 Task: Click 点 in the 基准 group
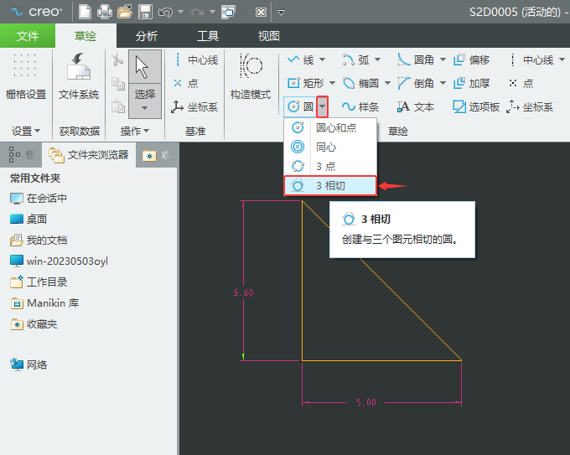click(186, 83)
